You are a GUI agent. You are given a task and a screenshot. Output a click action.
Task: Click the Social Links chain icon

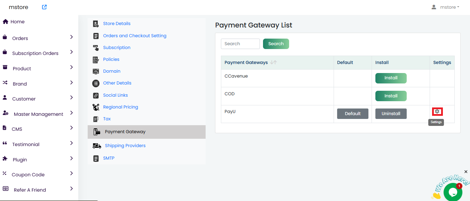click(x=96, y=95)
